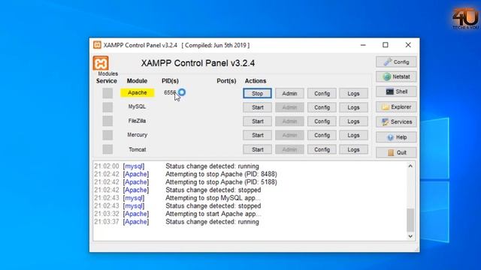Image resolution: width=481 pixels, height=270 pixels.
Task: Open the Help button
Action: click(396, 137)
